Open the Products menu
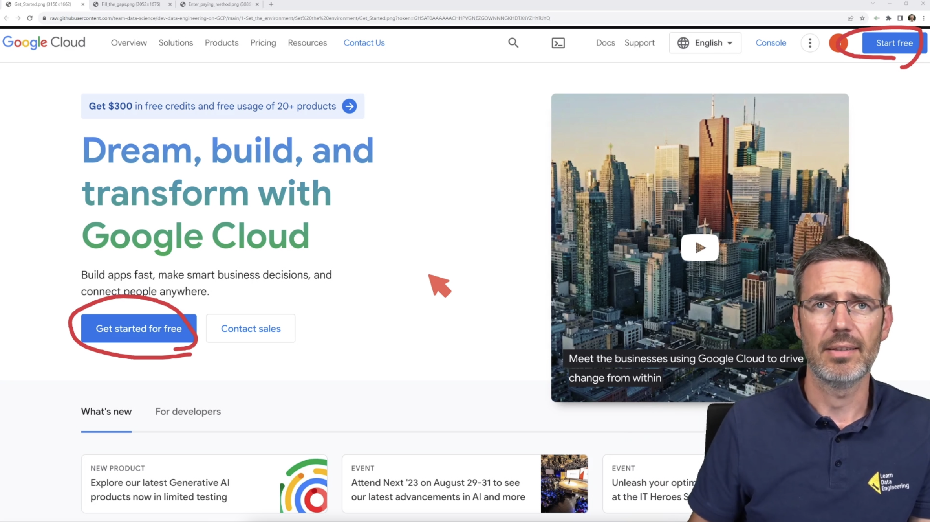The width and height of the screenshot is (930, 522). (222, 43)
